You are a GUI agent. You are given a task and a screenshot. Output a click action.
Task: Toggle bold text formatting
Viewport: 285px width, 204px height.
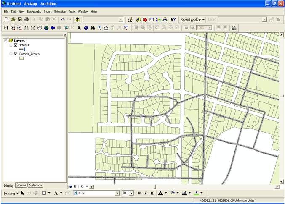pyautogui.click(x=139, y=193)
